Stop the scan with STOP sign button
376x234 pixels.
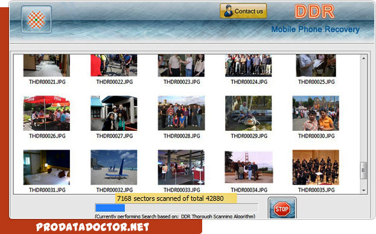click(282, 208)
